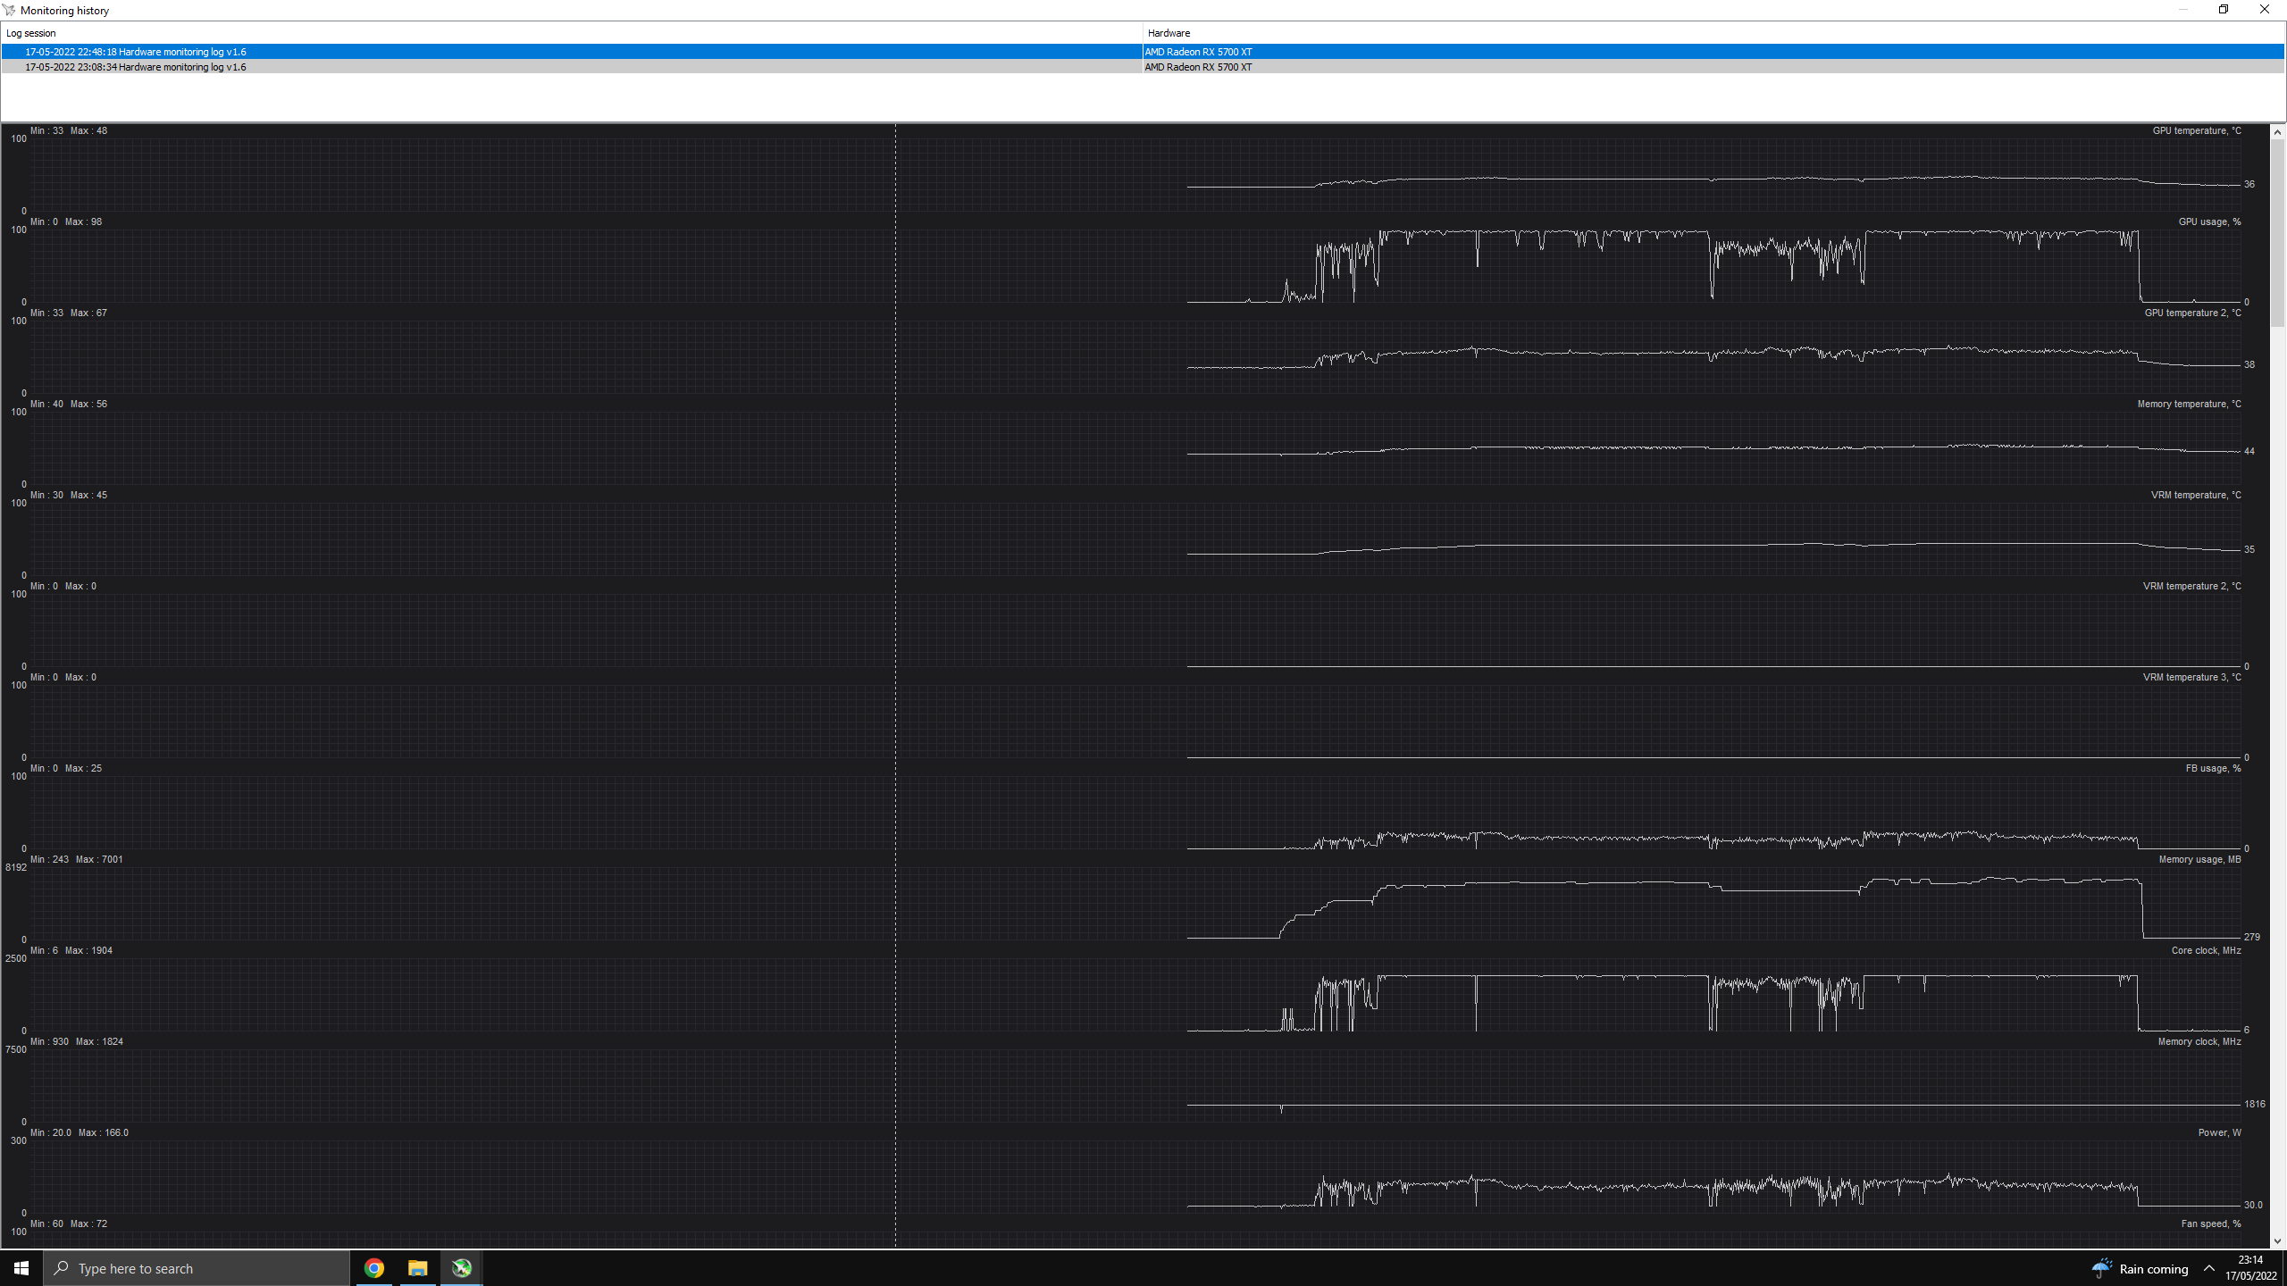This screenshot has width=2287, height=1286.
Task: Click the Rain coming weather icon
Action: pyautogui.click(x=2101, y=1268)
